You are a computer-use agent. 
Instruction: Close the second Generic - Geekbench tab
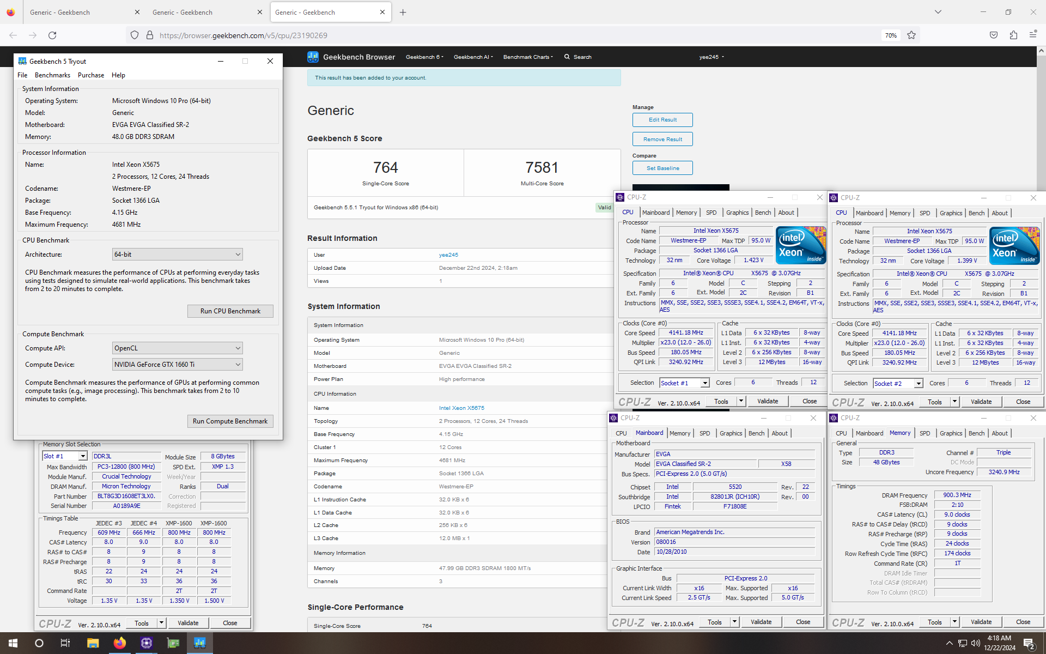260,12
